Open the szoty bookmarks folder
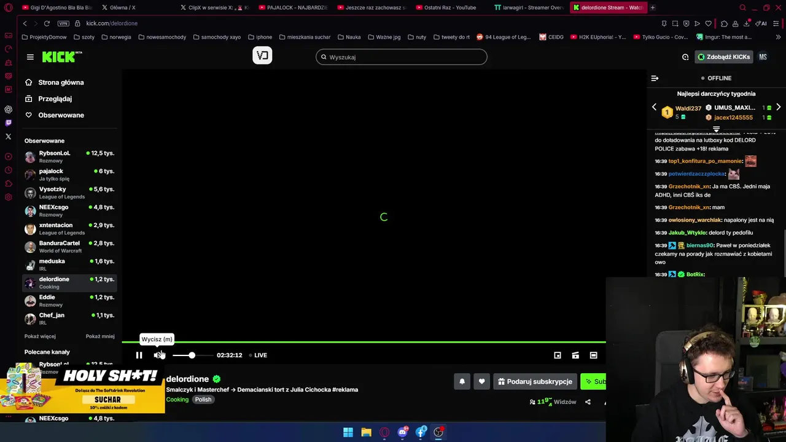The height and width of the screenshot is (442, 786). pos(84,37)
